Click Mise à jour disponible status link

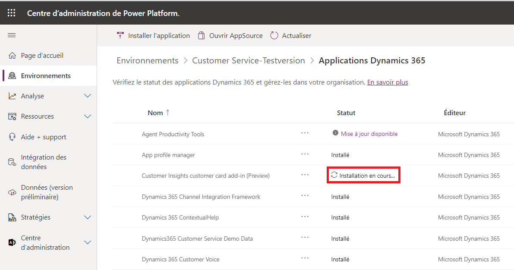tap(369, 134)
